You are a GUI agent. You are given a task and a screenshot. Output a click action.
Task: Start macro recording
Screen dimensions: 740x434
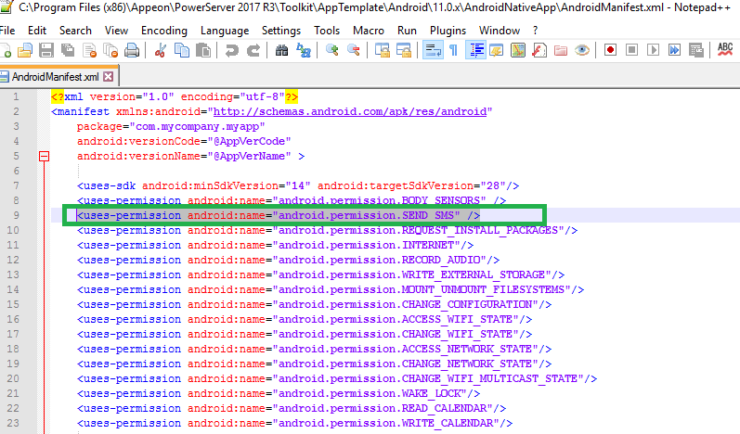[x=610, y=50]
